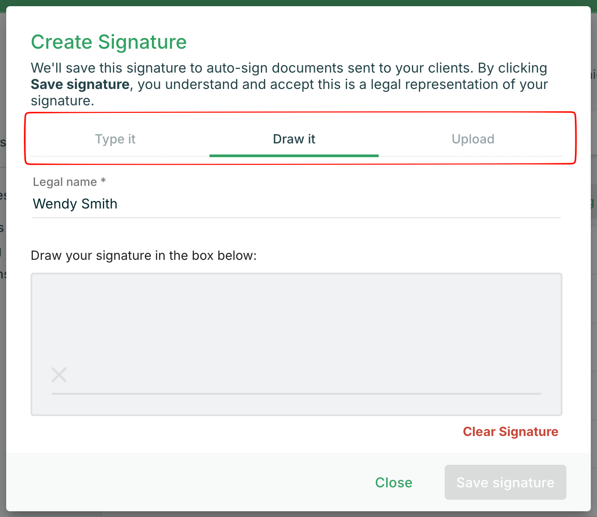Click the dark green bar above the dialog
The width and height of the screenshot is (597, 517).
pyautogui.click(x=298, y=3)
